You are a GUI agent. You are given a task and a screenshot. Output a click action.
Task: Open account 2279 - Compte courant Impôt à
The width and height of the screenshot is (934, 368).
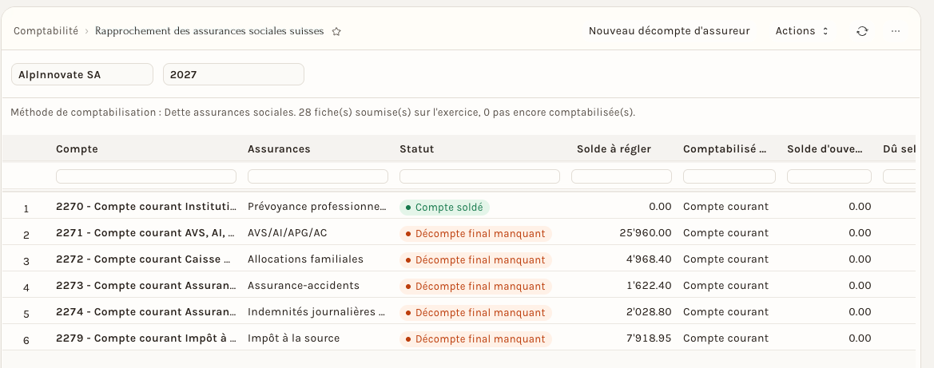[145, 338]
